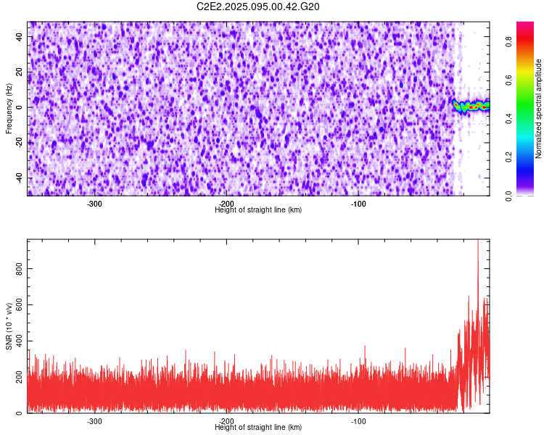
Task: Click the rainbow colorbar scale
Action: (525, 109)
